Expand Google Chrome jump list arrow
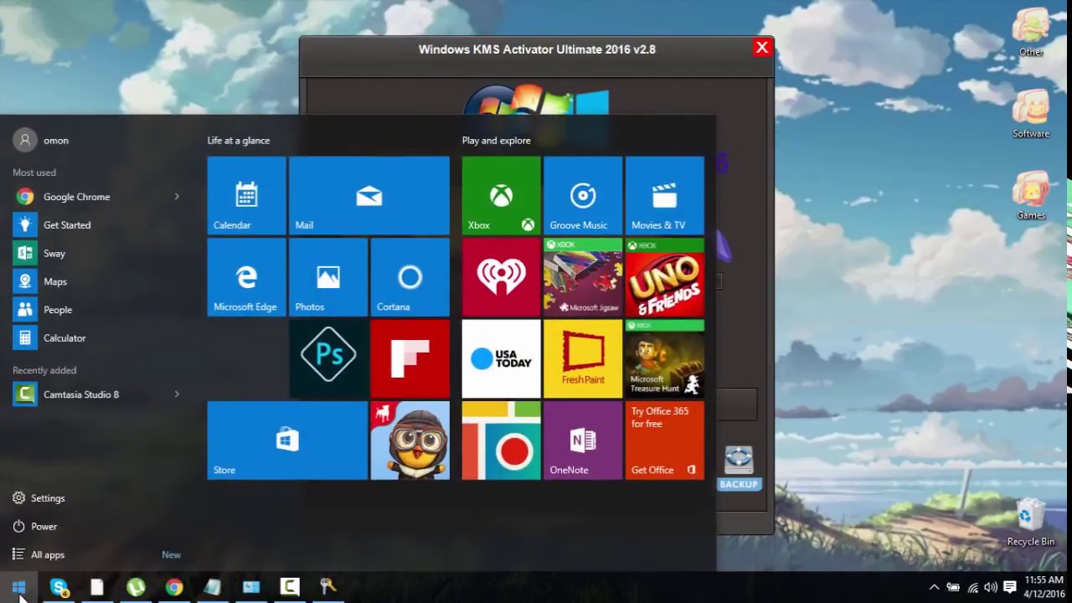Viewport: 1072px width, 603px height. pyautogui.click(x=177, y=196)
